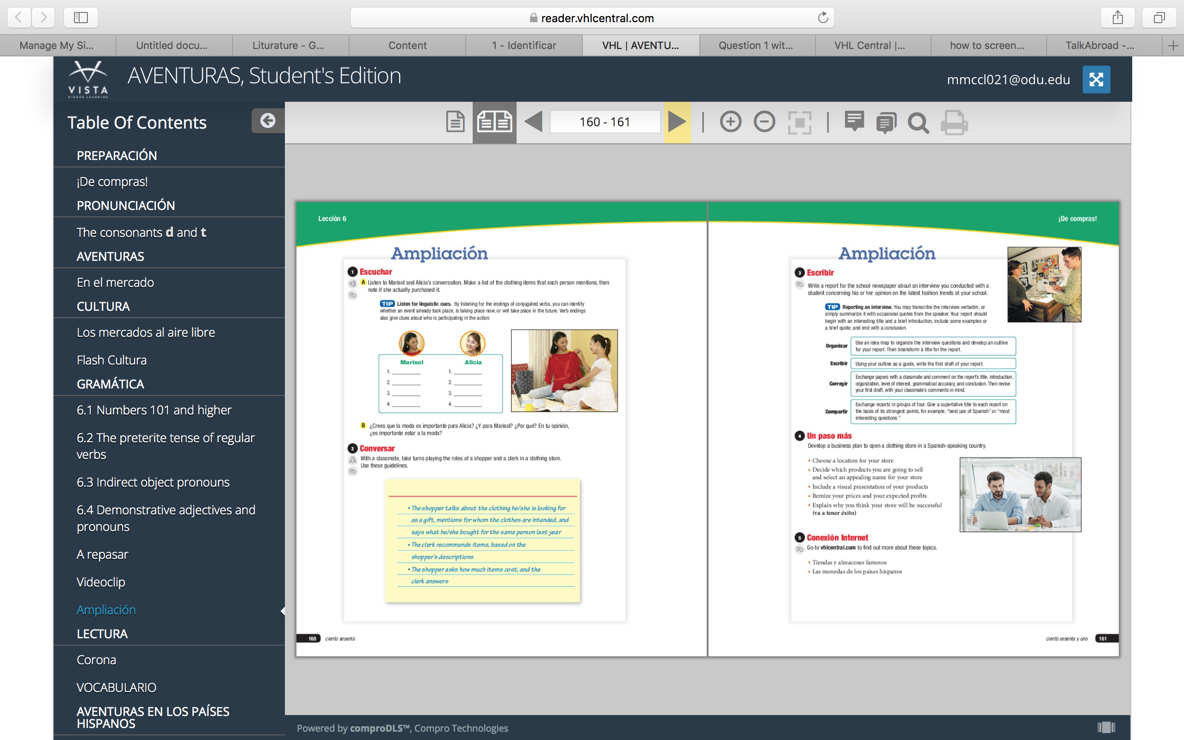This screenshot has height=740, width=1184.
Task: Go to the previous page
Action: pyautogui.click(x=533, y=122)
